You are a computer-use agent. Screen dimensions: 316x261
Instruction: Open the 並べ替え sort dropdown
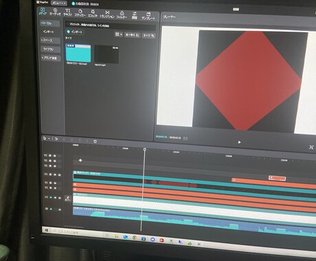[133, 35]
